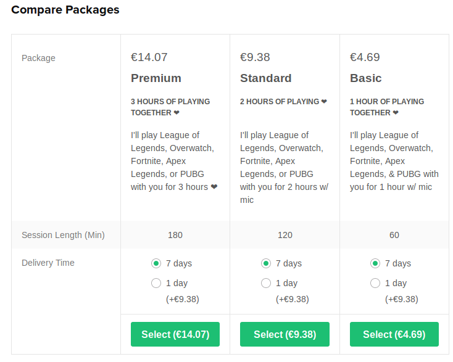Click the heart icon in Premium description
The height and width of the screenshot is (362, 453).
coord(214,187)
